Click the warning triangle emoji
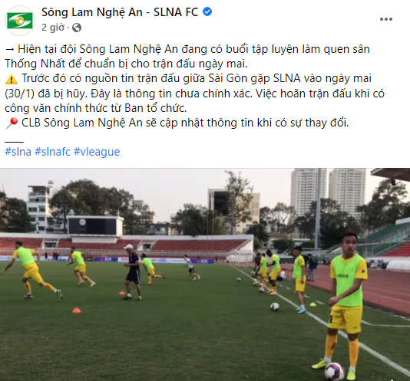 pyautogui.click(x=12, y=79)
